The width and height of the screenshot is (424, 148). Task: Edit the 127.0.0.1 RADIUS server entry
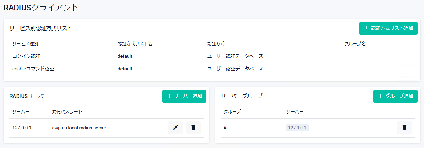175,128
